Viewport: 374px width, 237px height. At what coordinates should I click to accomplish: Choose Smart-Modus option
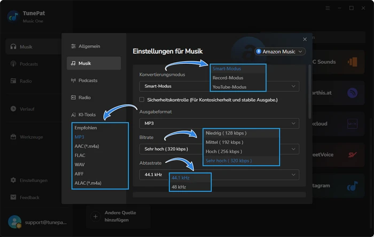[x=238, y=69]
